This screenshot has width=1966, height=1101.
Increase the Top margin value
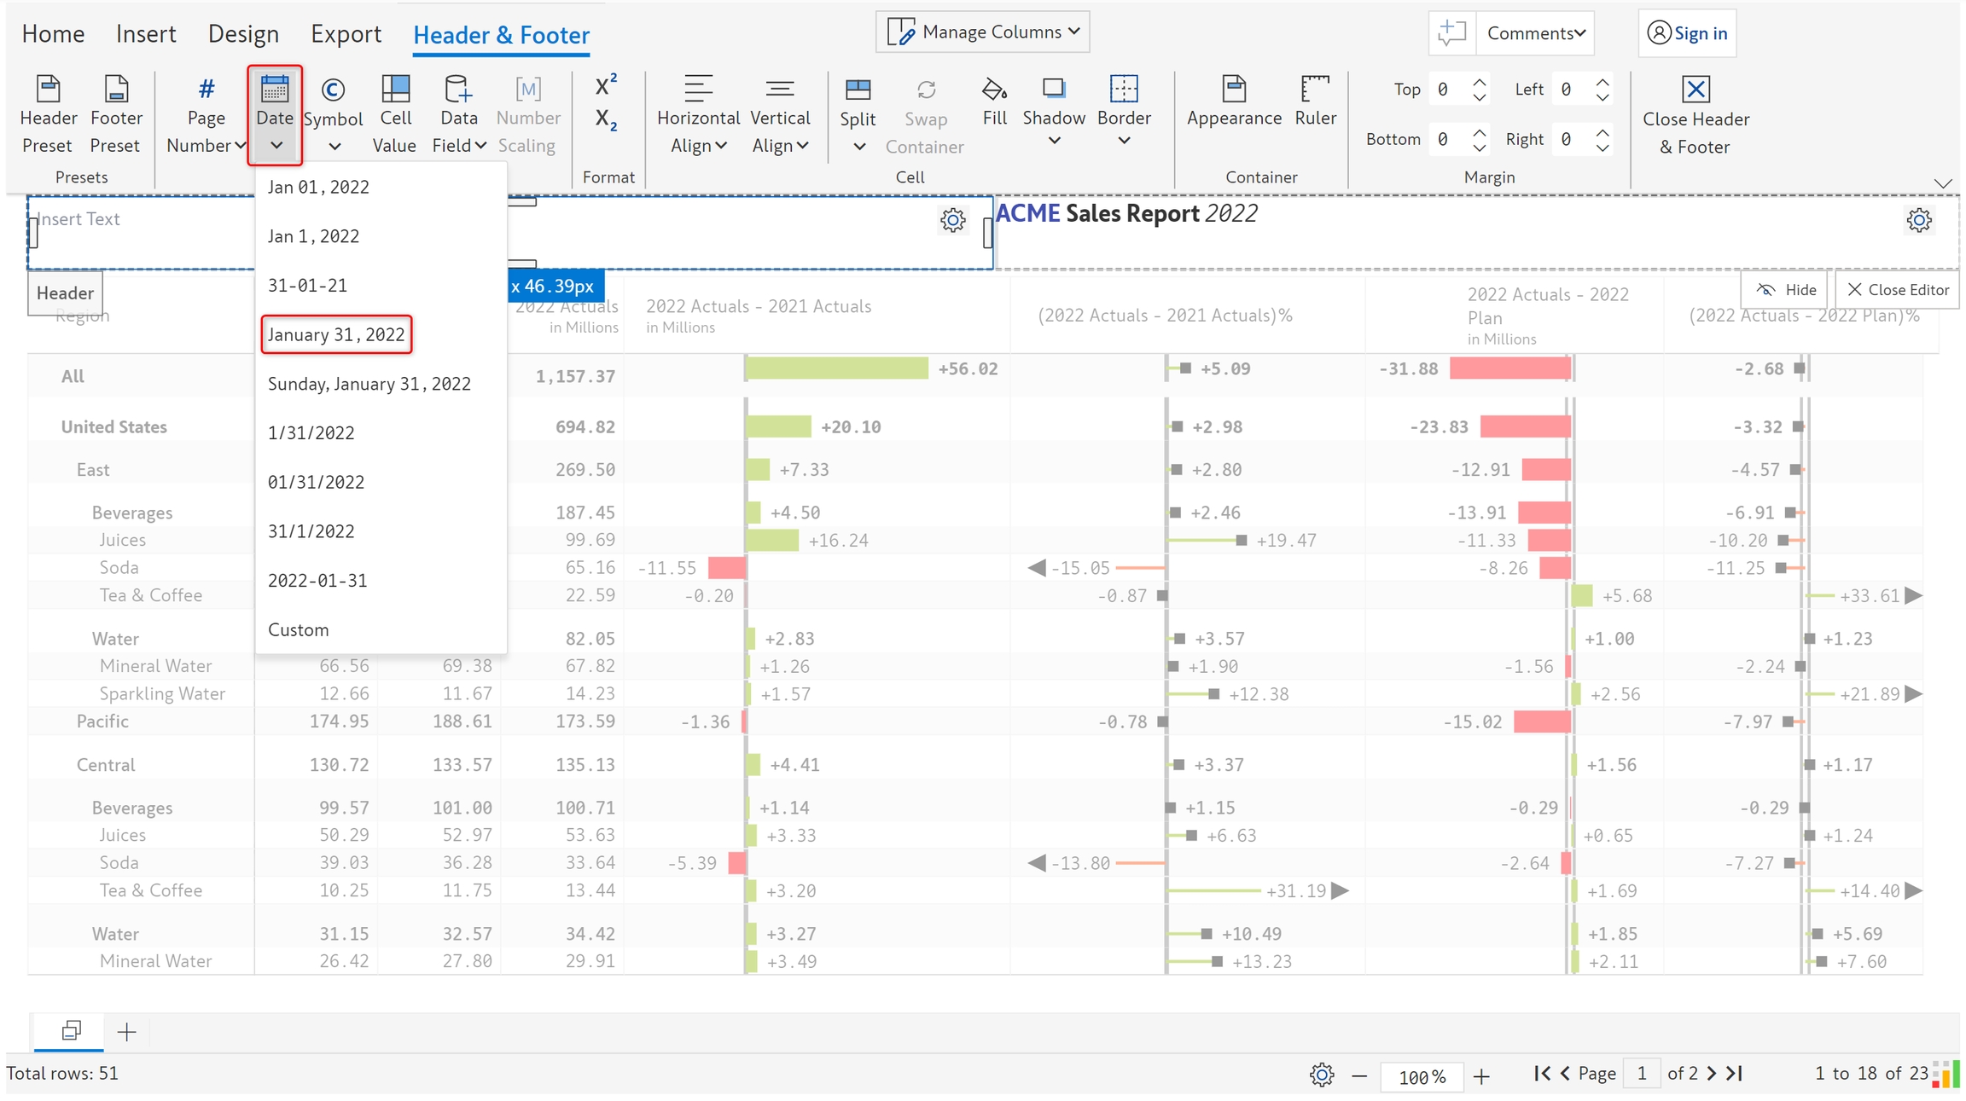click(1480, 83)
